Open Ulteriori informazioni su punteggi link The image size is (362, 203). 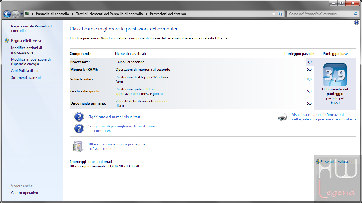tap(117, 147)
